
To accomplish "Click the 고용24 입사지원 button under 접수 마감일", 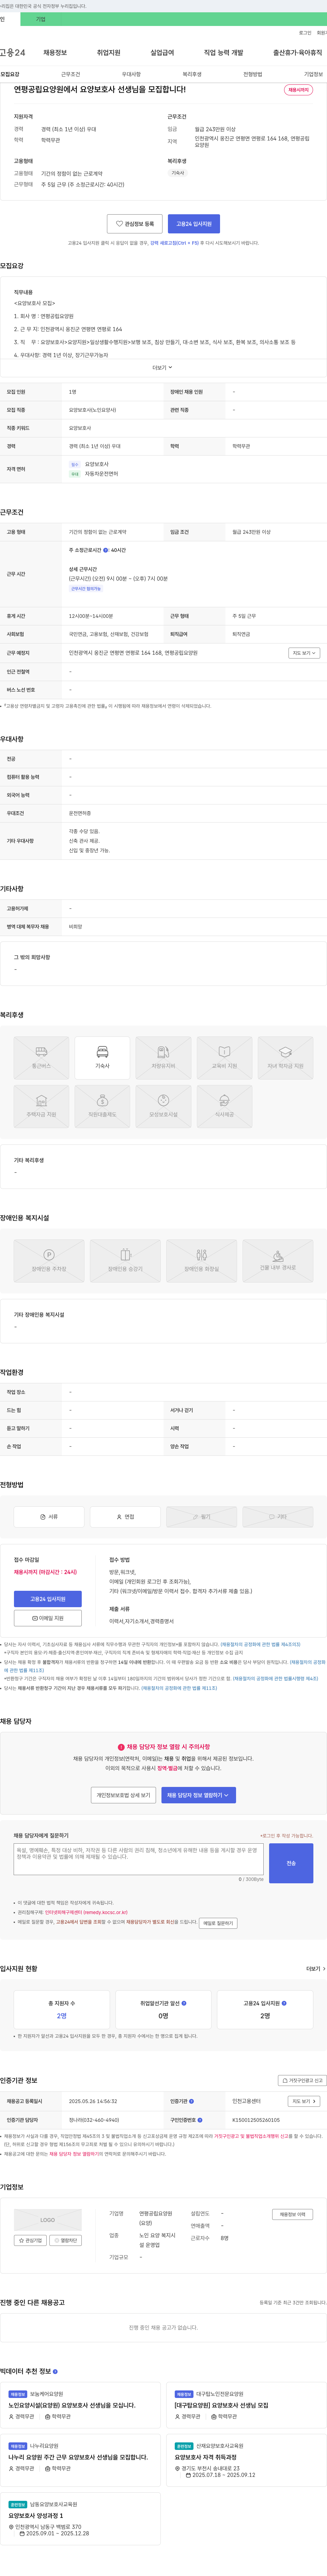I will coord(48,1599).
